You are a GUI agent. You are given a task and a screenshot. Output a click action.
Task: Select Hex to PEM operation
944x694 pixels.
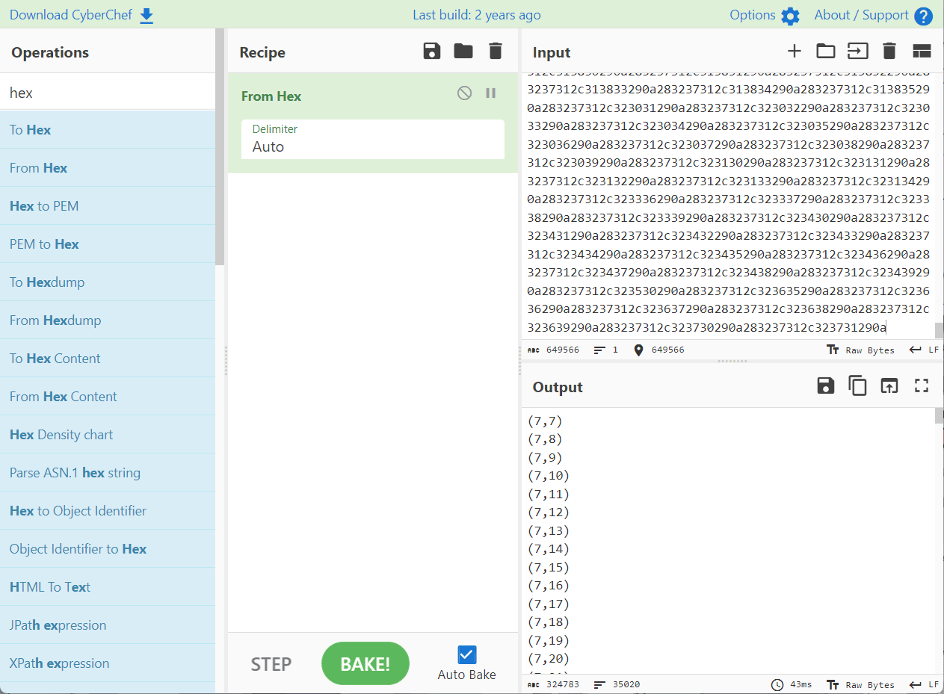44,206
